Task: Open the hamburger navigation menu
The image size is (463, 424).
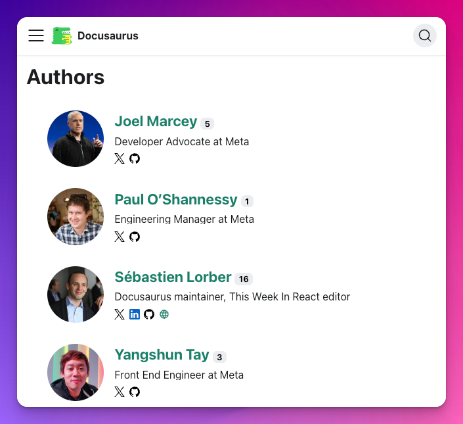Action: pos(36,35)
